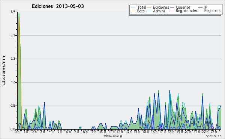Click the 2.3 y-axis value
The width and height of the screenshot is (225, 139).
pos(13,59)
